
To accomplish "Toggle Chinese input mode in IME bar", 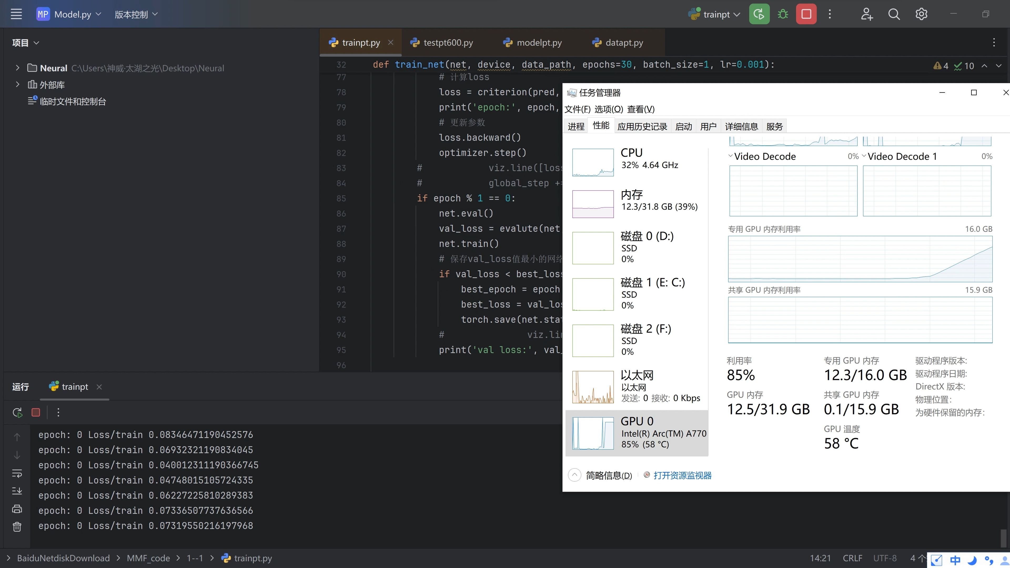I will (x=955, y=560).
